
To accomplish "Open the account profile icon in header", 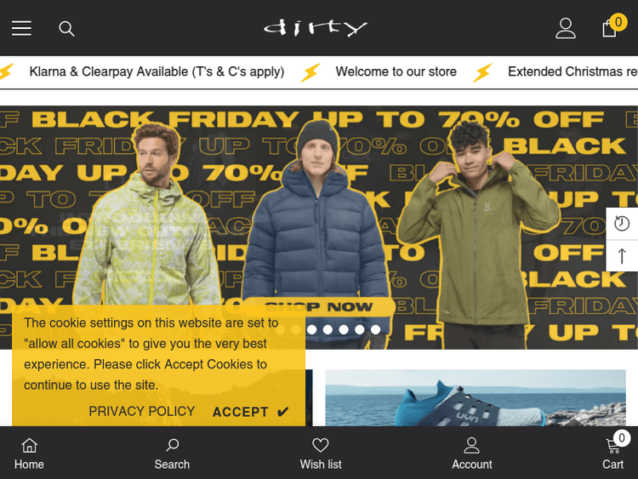I will [566, 28].
